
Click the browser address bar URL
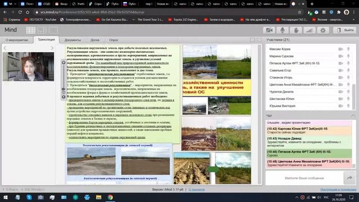point(92,12)
